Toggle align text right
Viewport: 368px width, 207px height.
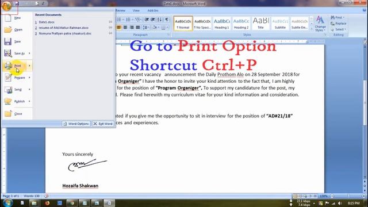(132, 28)
